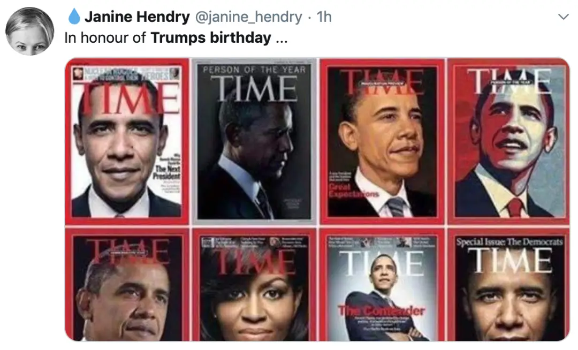Click the blue water droplet emoji

click(x=74, y=17)
